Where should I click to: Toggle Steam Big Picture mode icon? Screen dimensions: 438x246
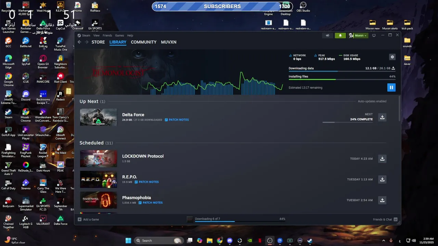pos(374,36)
